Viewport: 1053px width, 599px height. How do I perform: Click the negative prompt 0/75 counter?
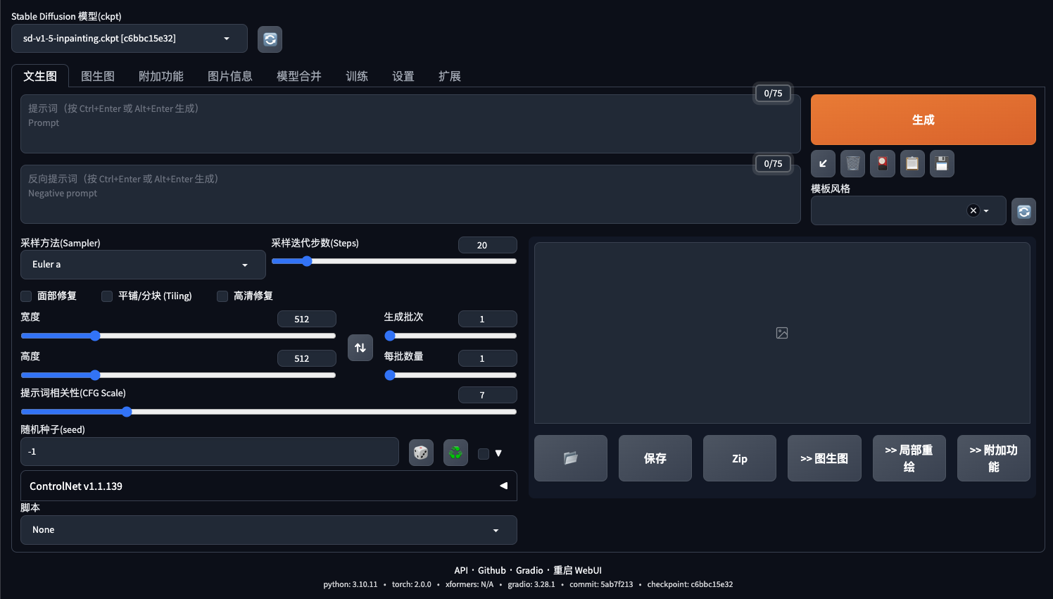coord(773,163)
